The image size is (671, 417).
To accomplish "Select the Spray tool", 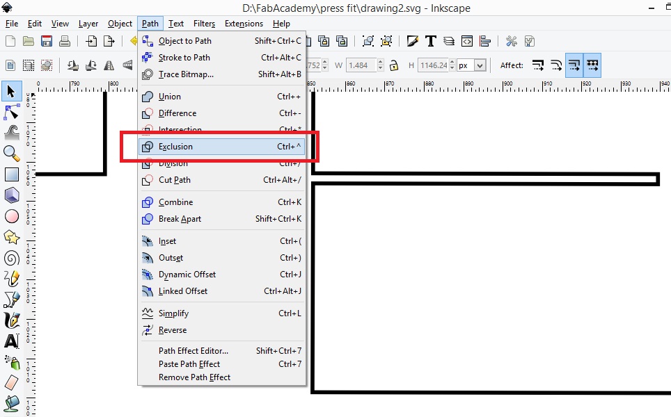I will pos(12,362).
